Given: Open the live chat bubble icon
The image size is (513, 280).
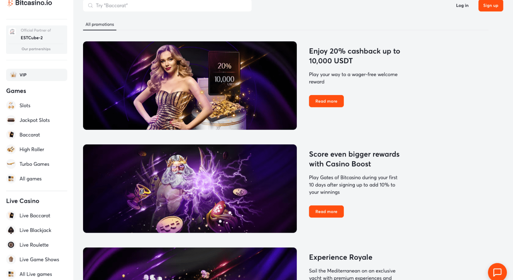Looking at the screenshot, I should click(x=497, y=272).
